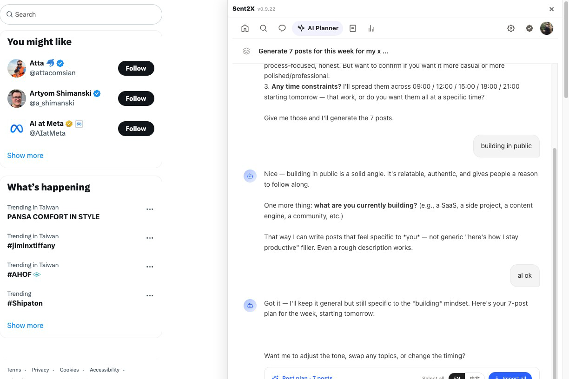569x379 pixels.
Task: Open the chat bubble icon in Sent2X
Action: click(282, 28)
